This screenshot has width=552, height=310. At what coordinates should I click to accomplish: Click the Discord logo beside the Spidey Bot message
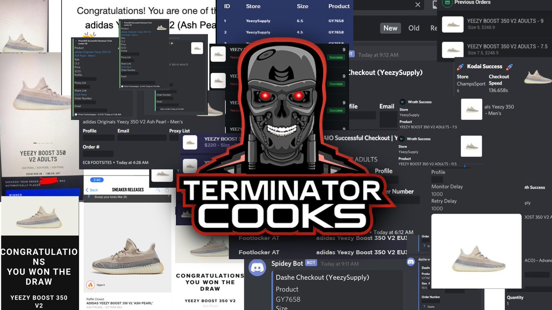[x=411, y=262]
